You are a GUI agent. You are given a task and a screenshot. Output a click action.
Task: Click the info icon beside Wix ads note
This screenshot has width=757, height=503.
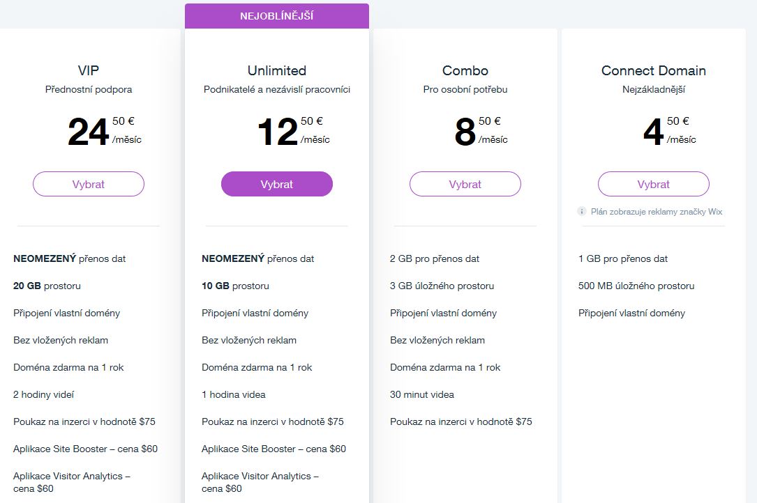pyautogui.click(x=582, y=211)
